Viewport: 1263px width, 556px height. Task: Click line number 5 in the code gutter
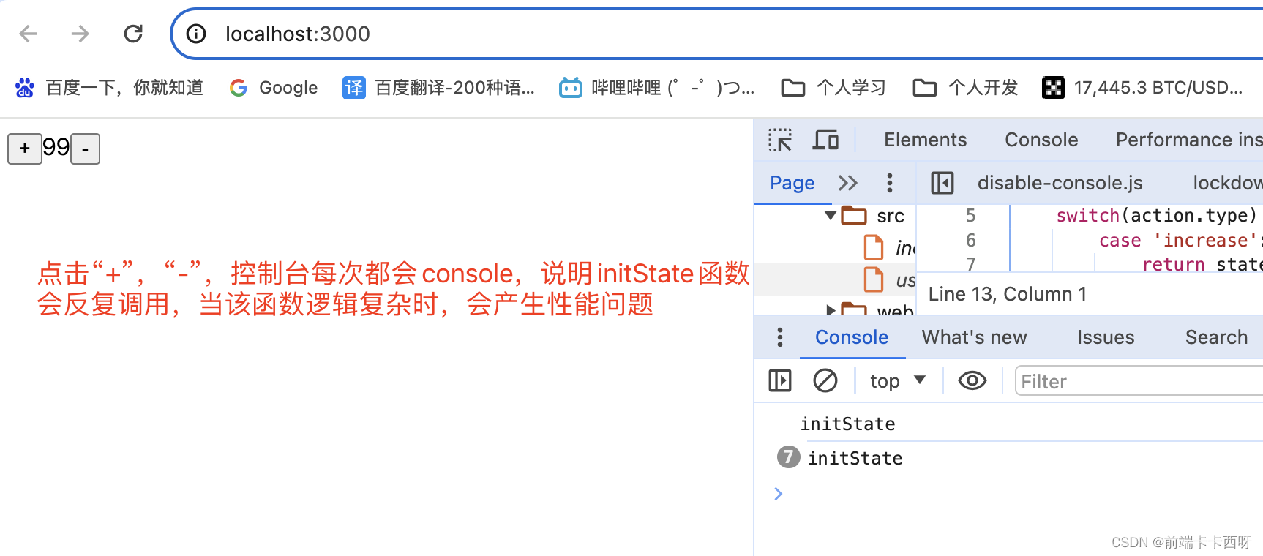970,216
